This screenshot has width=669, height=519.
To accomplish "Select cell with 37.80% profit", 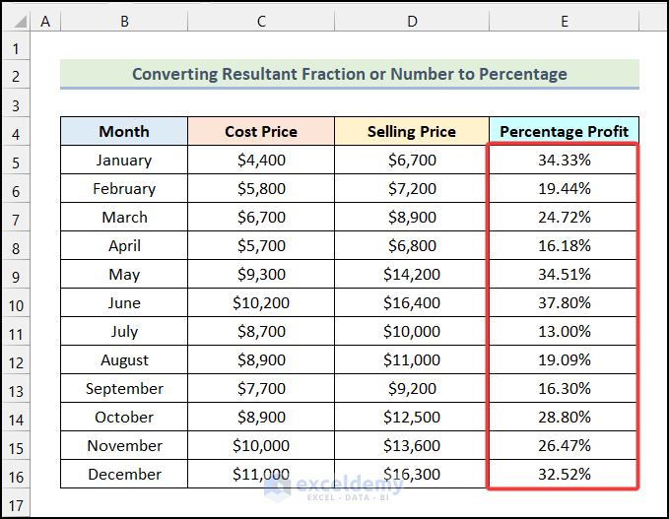I will [564, 302].
